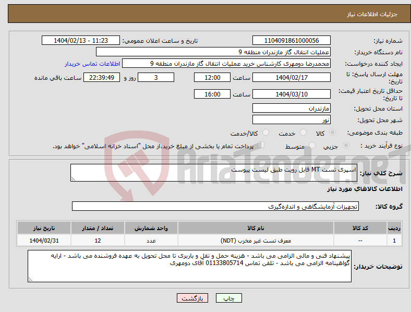Click the delivery province field مازندران
Image resolution: width=411 pixels, height=312 pixels.
click(x=291, y=109)
